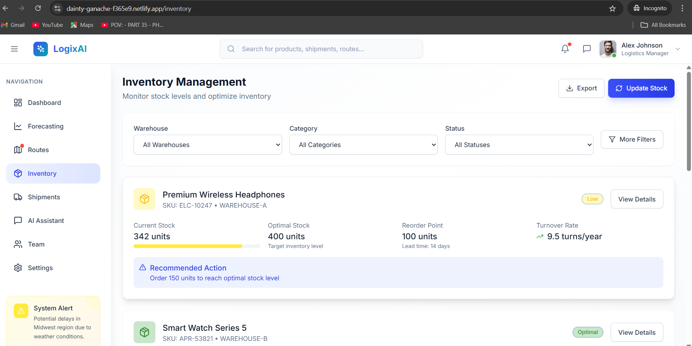692x346 pixels.
Task: View details for Premium Wireless Headphones
Action: (x=637, y=199)
